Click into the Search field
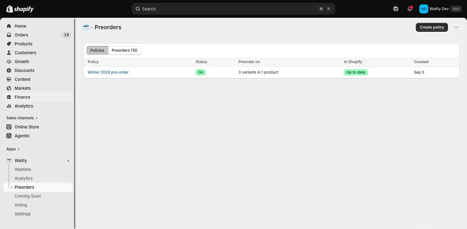This screenshot has height=229, width=467. click(x=233, y=9)
